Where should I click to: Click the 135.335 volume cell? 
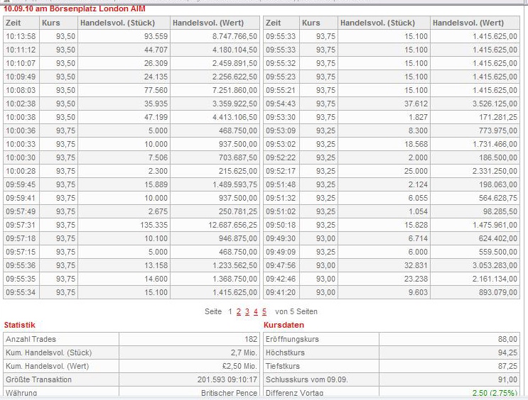(124, 225)
